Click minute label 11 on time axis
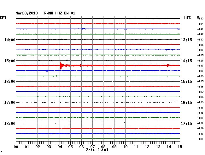This screenshot has height=155, width=205. 136,147
